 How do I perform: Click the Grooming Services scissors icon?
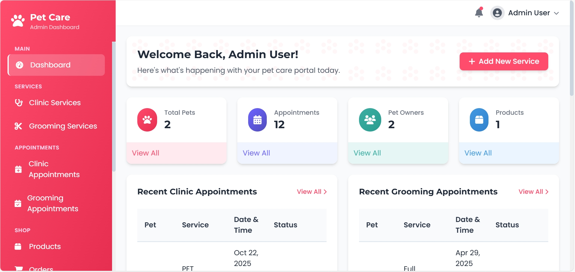coord(18,126)
